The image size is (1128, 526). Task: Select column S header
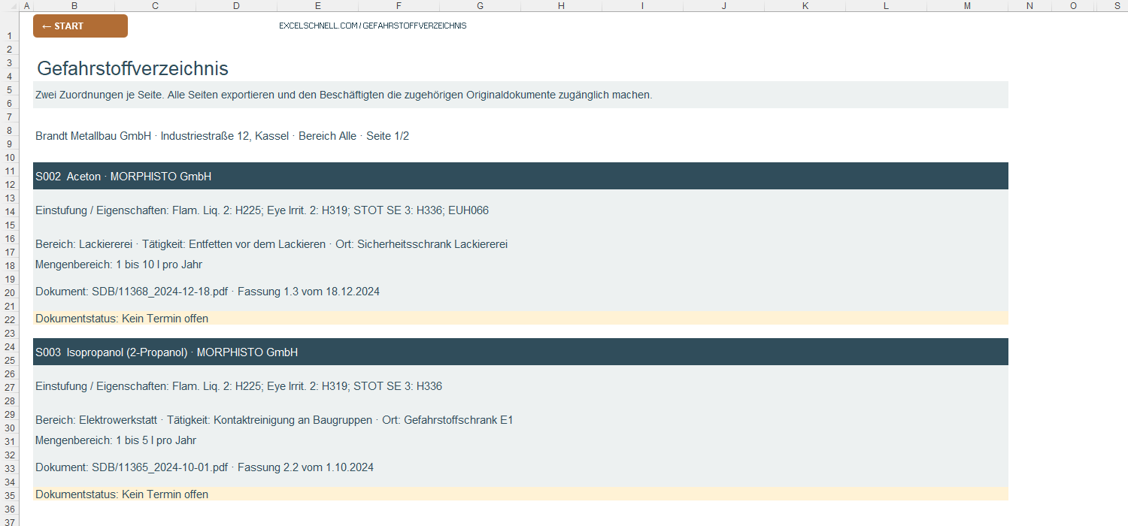[1117, 6]
